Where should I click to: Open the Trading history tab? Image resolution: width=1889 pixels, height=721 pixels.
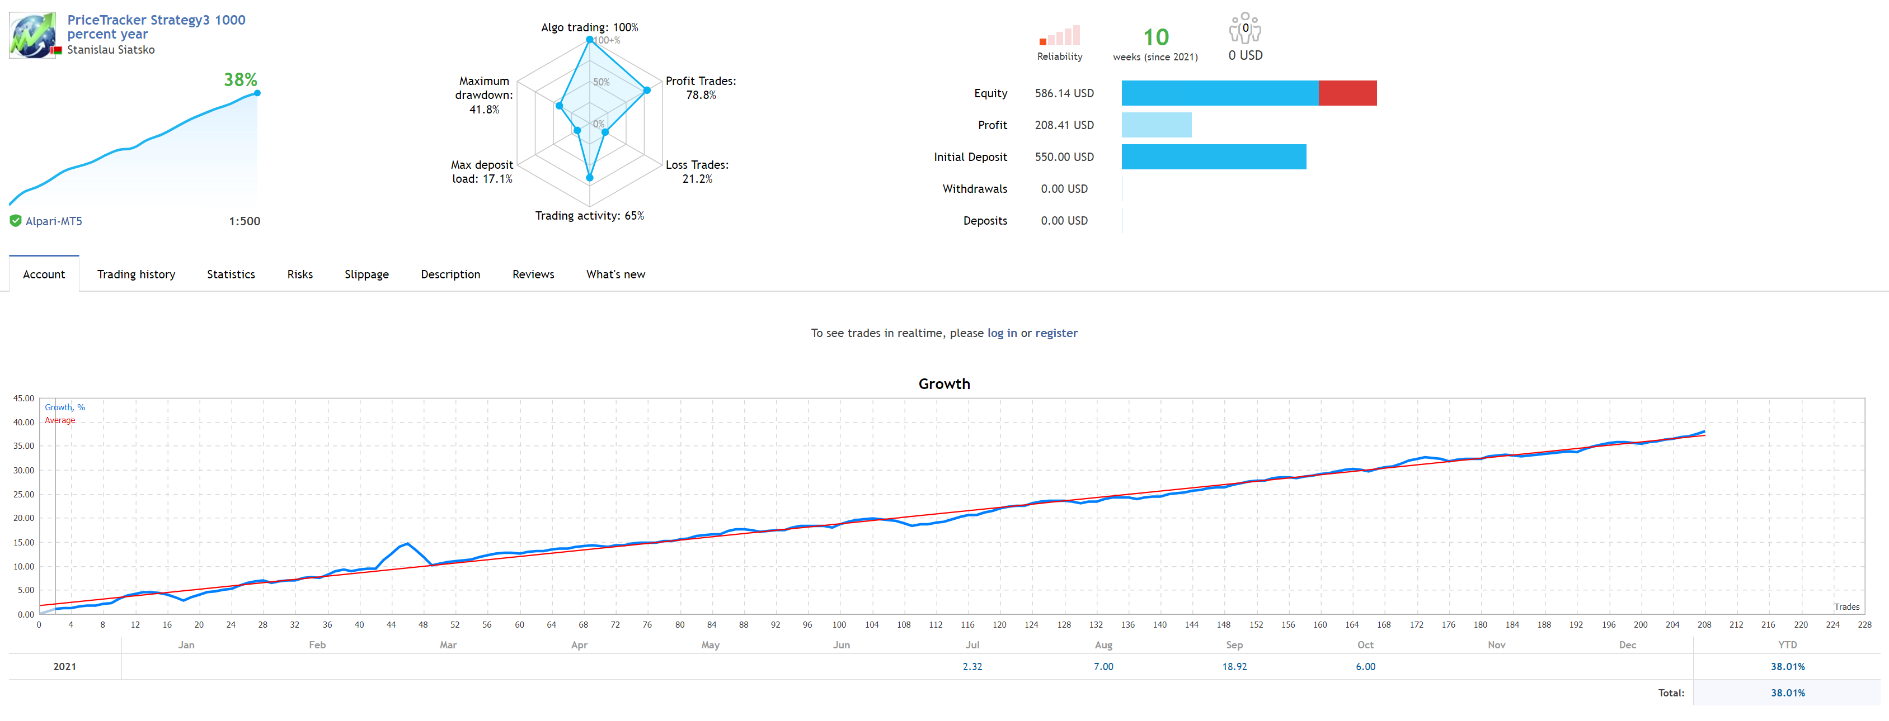135,274
